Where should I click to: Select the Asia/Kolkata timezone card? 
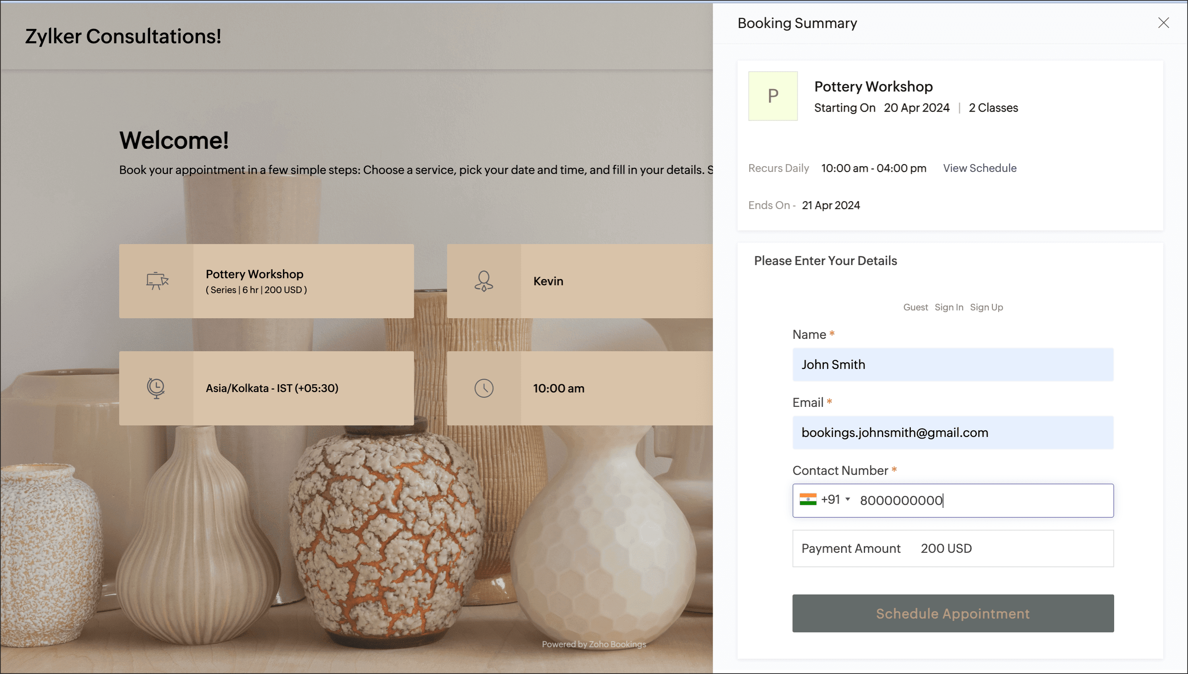[266, 388]
